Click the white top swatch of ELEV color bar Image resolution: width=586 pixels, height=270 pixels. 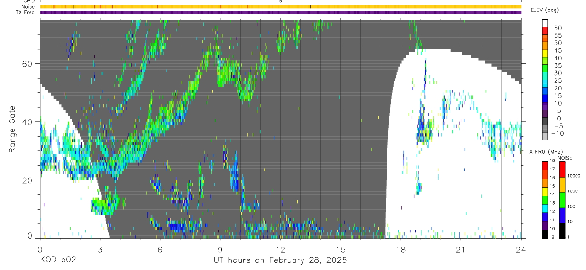(x=545, y=23)
